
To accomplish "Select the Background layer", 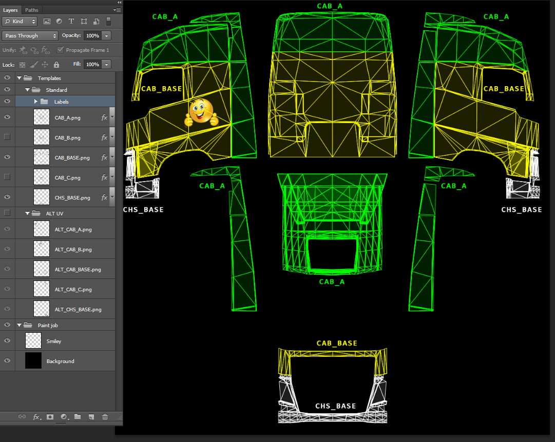I will coord(61,361).
